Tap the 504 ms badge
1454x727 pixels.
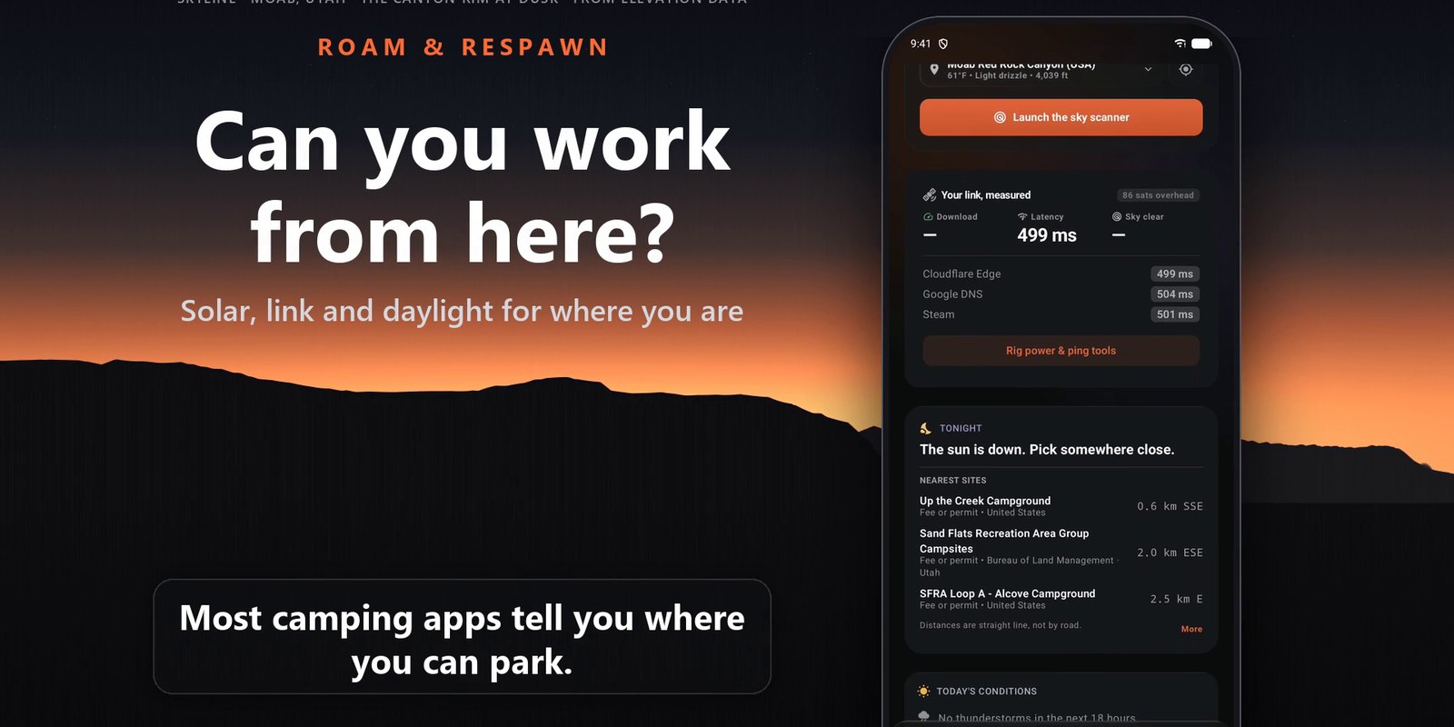(1175, 294)
